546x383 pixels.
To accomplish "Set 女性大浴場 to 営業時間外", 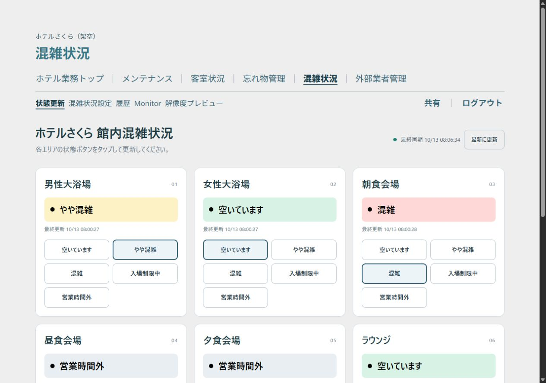I will click(x=235, y=297).
